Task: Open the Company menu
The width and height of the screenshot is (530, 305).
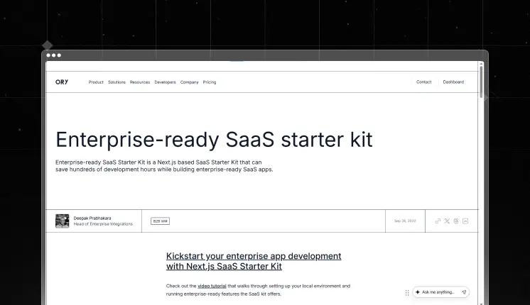Action: (189, 82)
